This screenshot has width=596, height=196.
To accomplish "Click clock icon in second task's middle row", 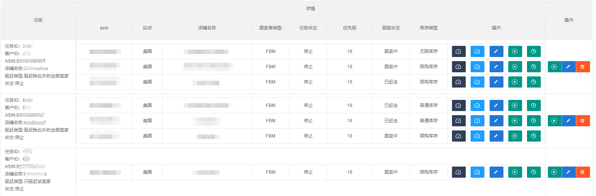I will 534,121.
